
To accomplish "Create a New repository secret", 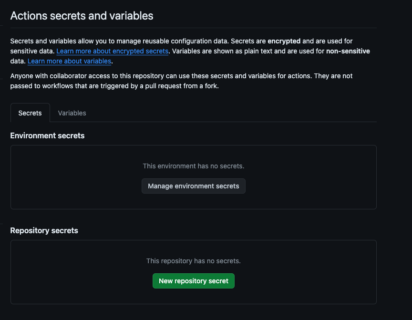I will pos(194,281).
